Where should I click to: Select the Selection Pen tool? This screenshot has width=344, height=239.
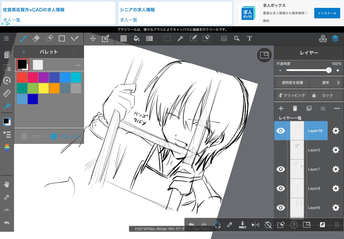(x=193, y=38)
